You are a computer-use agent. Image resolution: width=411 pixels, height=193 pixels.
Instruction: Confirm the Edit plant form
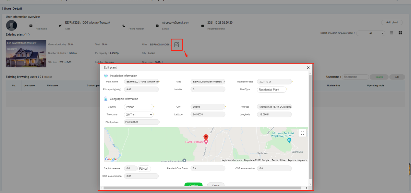click(193, 185)
